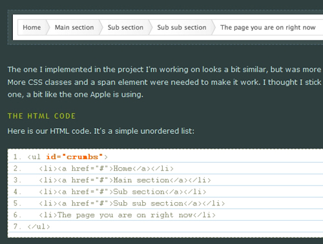Select code line 6 'The page you are on'
Image resolution: width=323 pixels, height=244 pixels.
click(x=165, y=215)
